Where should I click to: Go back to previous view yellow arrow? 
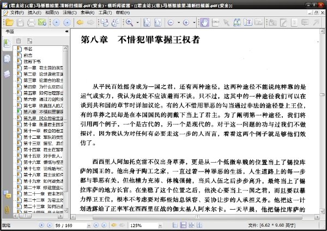80,22
